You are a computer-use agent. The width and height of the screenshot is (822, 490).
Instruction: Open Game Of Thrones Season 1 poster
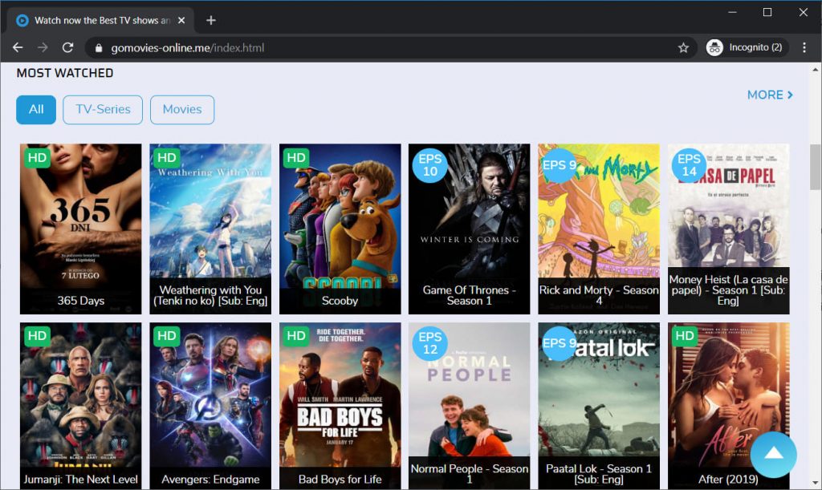469,229
